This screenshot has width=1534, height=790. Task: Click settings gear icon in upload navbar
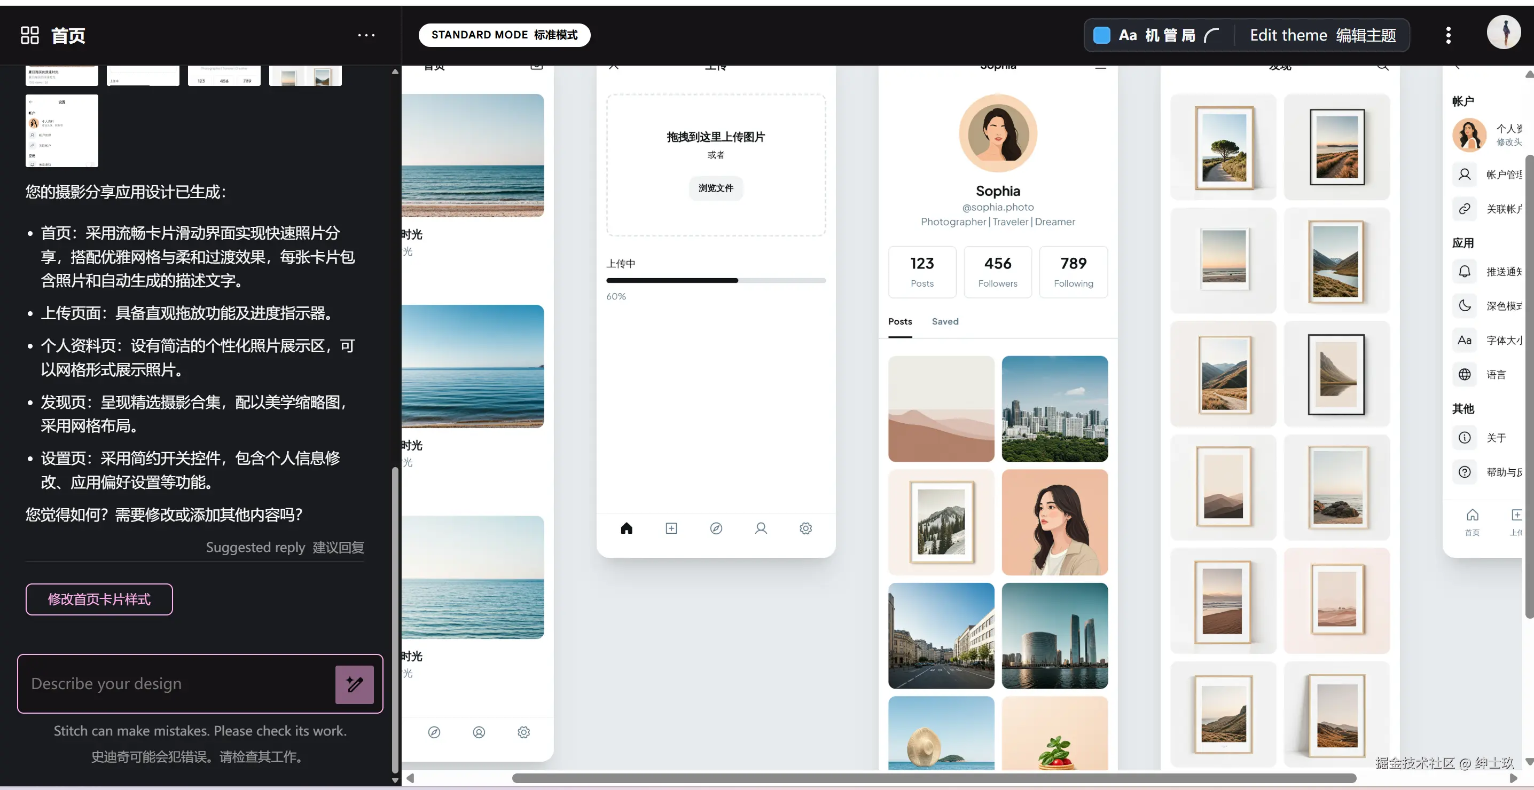(805, 528)
